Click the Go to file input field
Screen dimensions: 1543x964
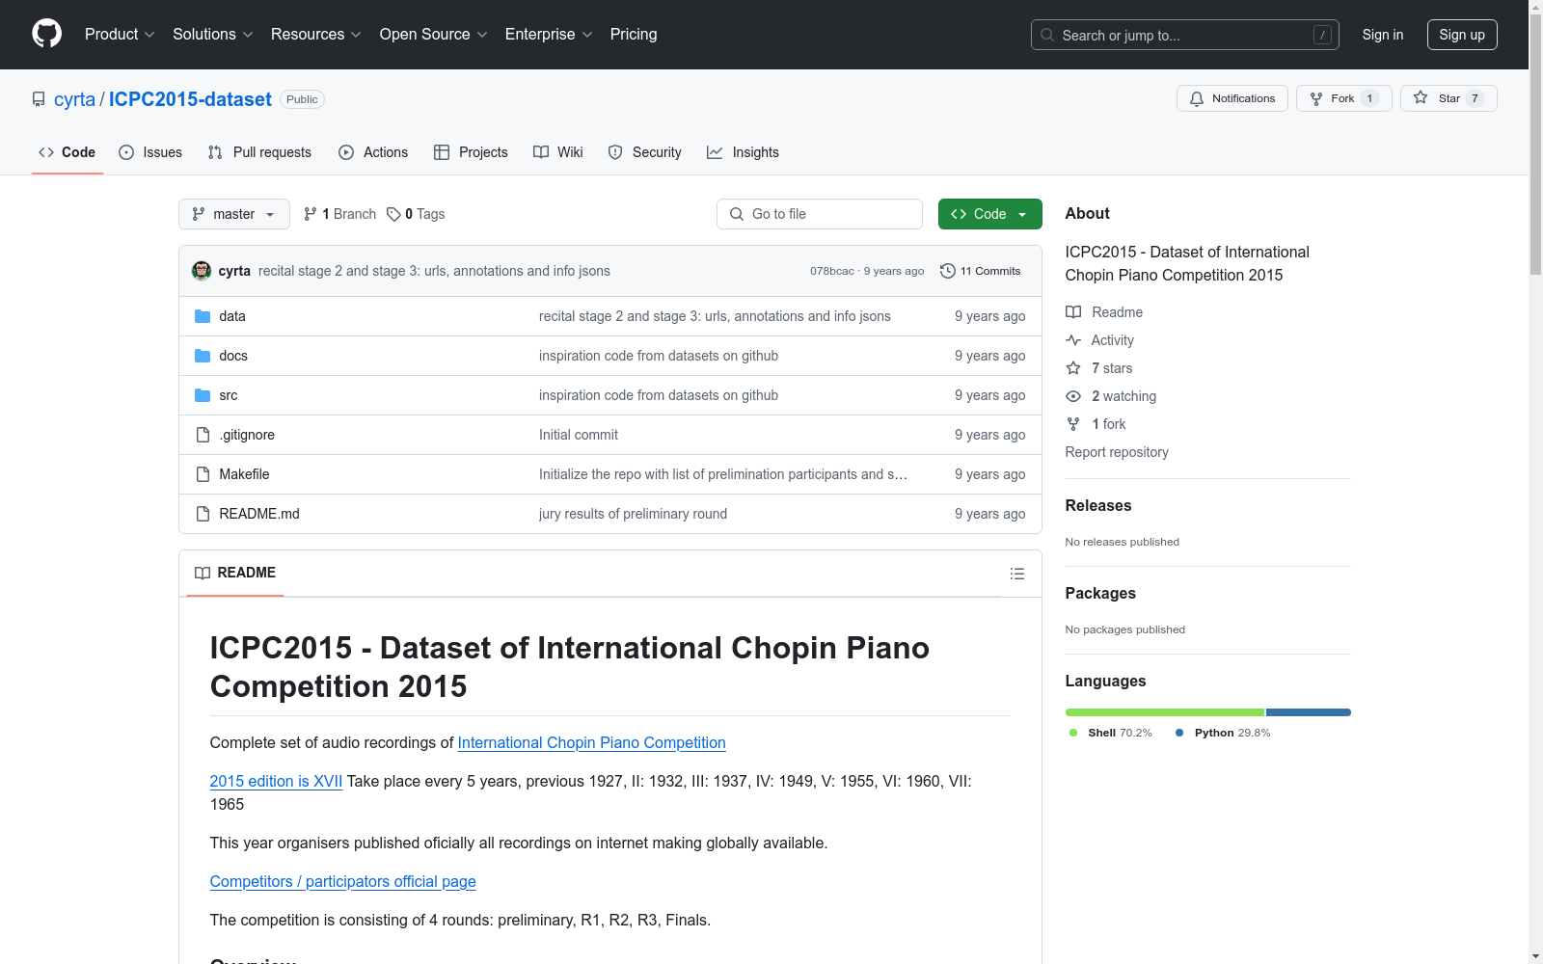820,214
